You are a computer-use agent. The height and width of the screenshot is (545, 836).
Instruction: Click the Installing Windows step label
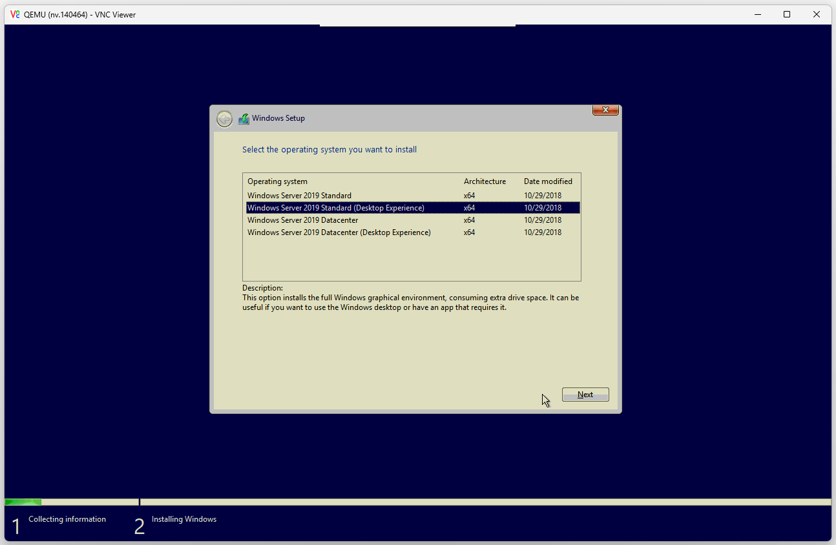[184, 519]
